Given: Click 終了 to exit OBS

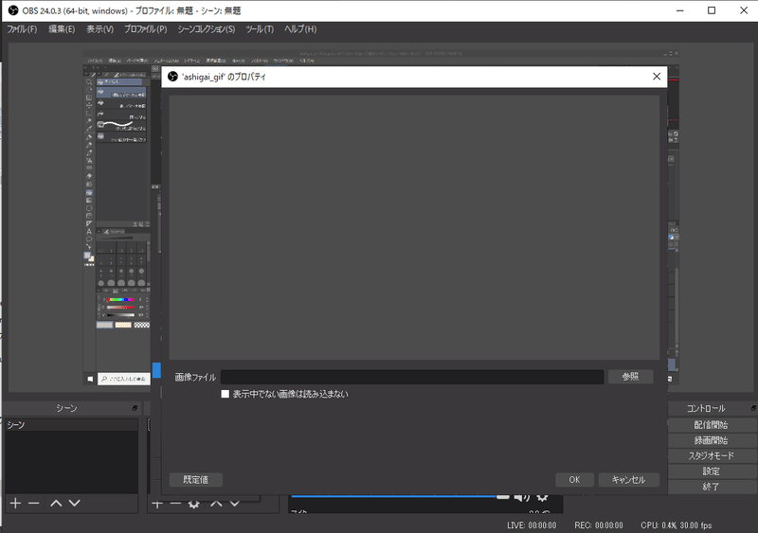Looking at the screenshot, I should point(711,487).
